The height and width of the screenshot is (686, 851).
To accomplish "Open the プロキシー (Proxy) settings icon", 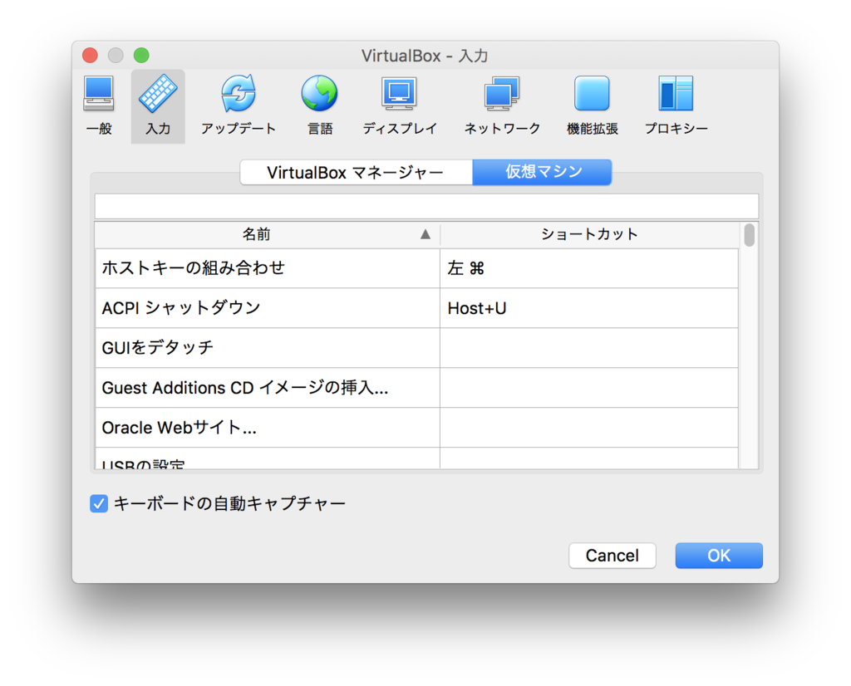I will (x=676, y=105).
